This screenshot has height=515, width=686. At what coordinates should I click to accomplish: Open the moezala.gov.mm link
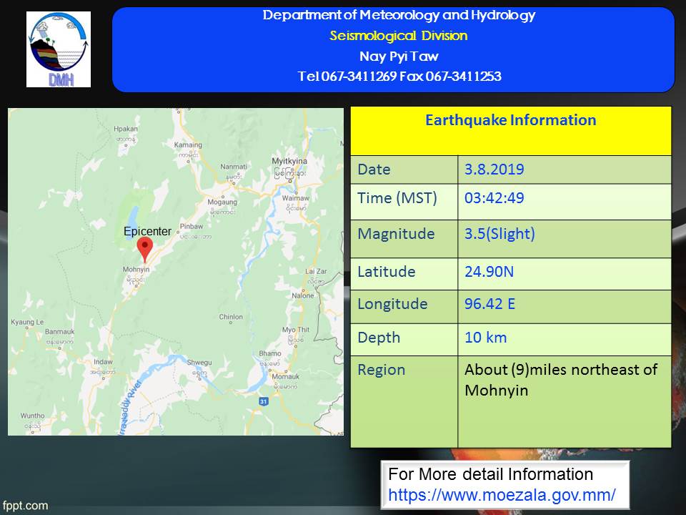click(x=502, y=495)
